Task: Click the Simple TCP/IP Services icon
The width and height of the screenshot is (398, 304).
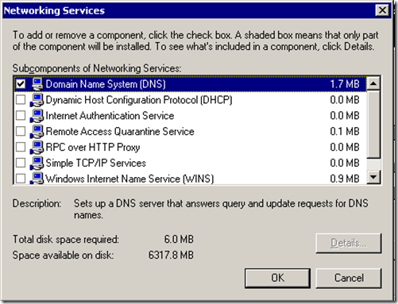Action: point(37,163)
